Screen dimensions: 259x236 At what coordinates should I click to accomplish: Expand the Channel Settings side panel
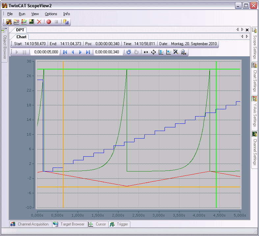click(255, 149)
